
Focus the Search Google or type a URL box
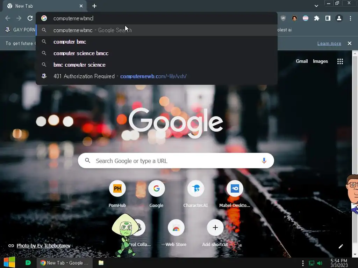[x=176, y=161]
